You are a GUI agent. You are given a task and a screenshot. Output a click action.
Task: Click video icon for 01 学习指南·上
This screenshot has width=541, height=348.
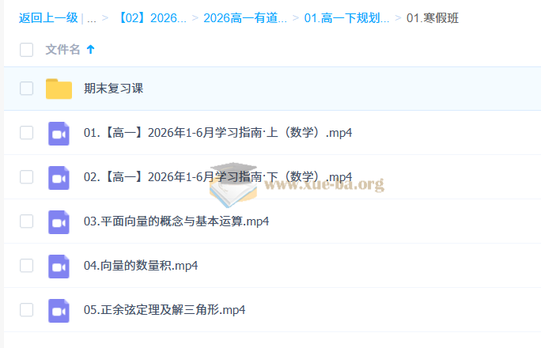point(59,133)
